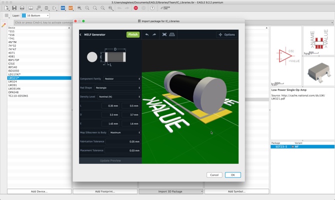Click the main toolbar Undo arrow
The width and height of the screenshot is (335, 200).
tap(119, 8)
